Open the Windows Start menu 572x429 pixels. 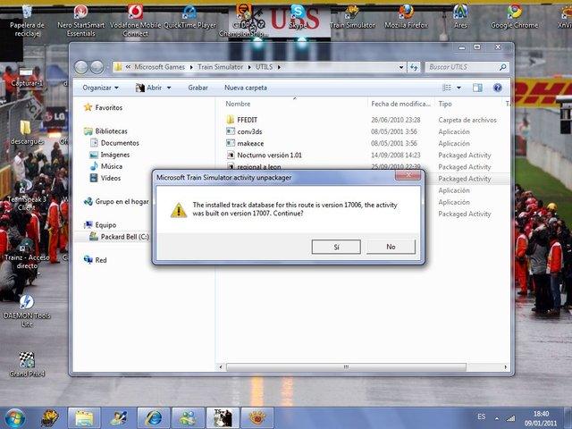[15, 417]
